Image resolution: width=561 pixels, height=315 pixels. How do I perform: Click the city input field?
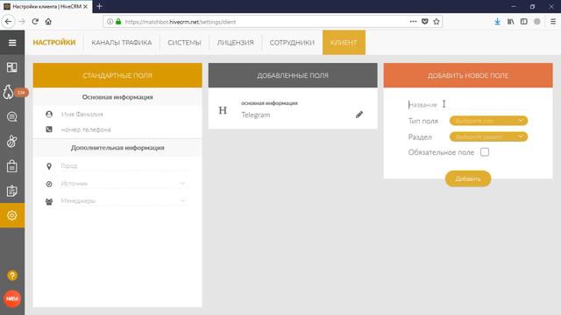[x=124, y=166]
